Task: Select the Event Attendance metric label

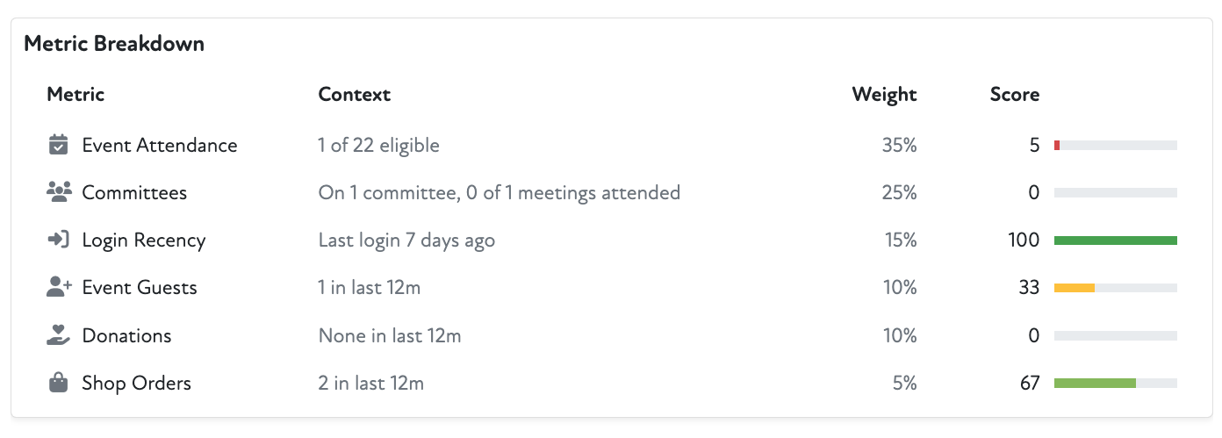Action: coord(160,145)
